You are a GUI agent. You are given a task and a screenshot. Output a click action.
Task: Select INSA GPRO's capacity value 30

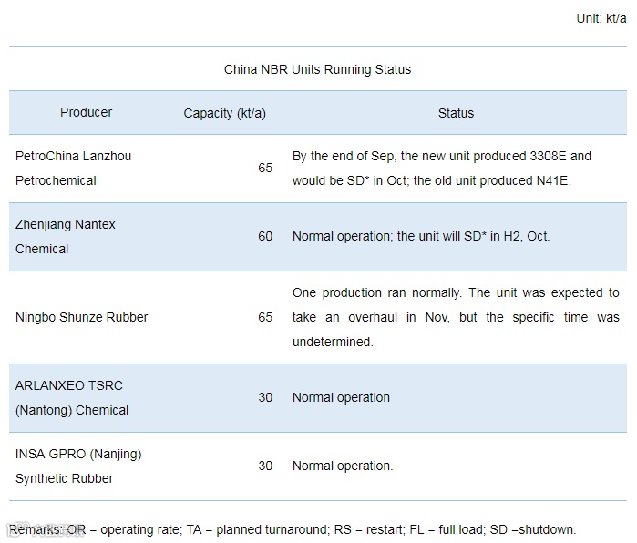point(265,466)
